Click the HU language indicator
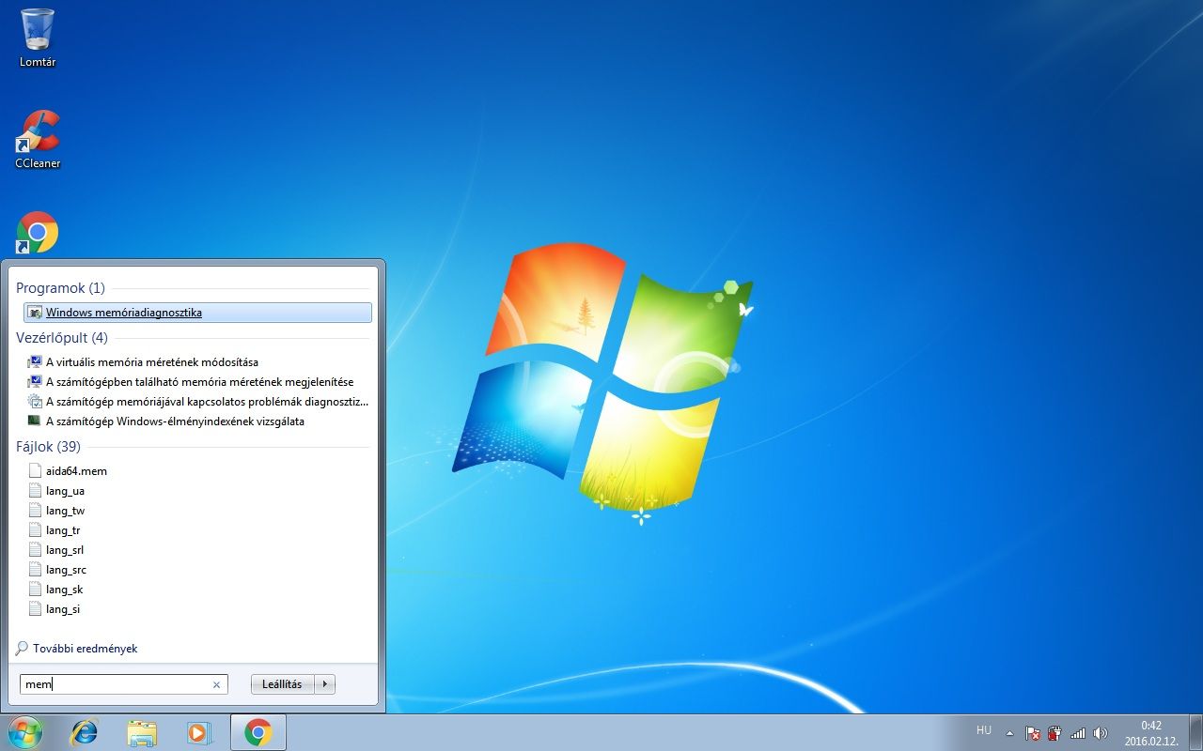This screenshot has width=1203, height=751. [984, 729]
